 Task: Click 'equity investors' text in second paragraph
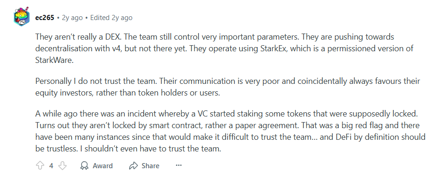pos(64,93)
